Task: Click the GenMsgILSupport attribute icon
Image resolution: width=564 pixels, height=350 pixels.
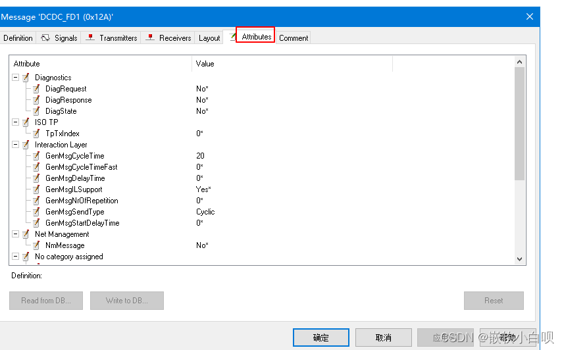Action: (36, 189)
